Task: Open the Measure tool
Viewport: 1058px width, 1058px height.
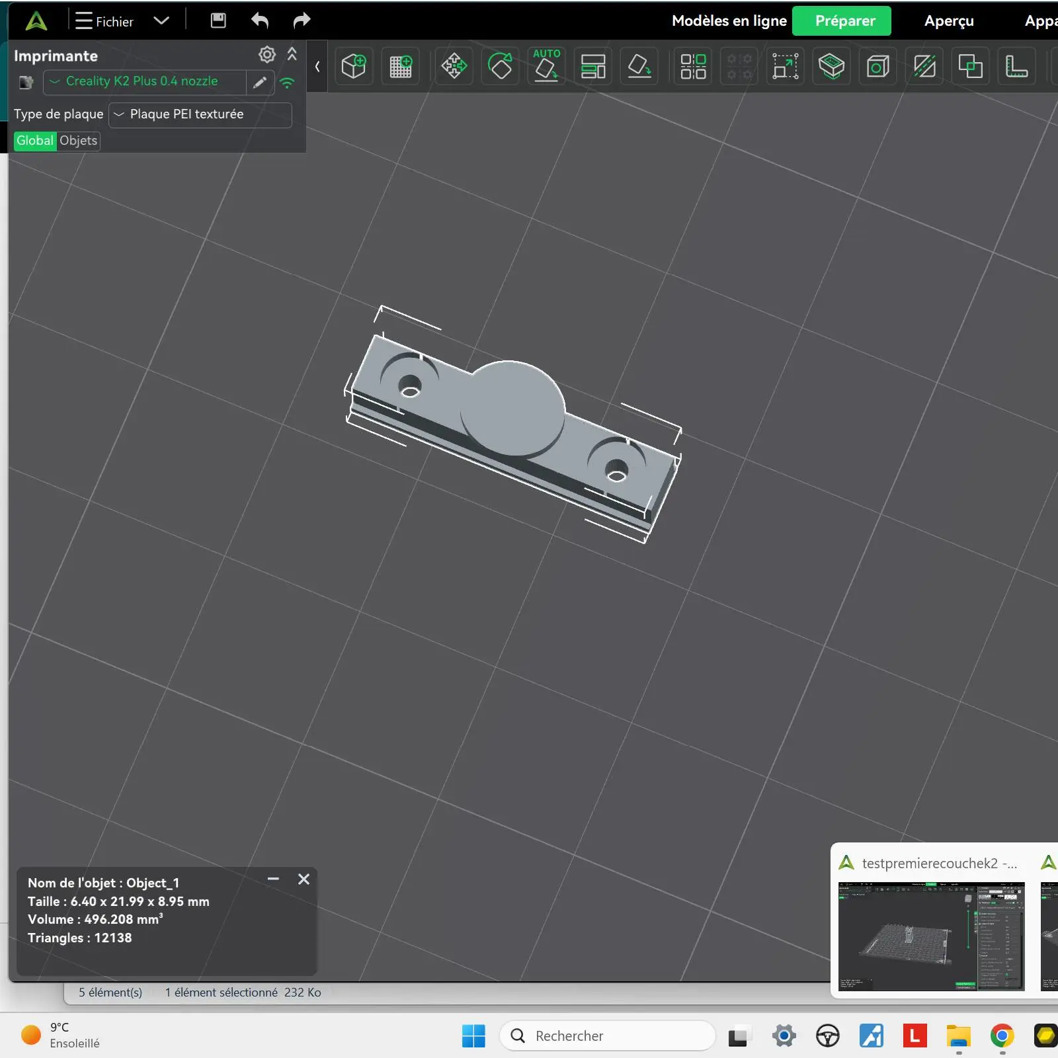Action: point(1016,66)
